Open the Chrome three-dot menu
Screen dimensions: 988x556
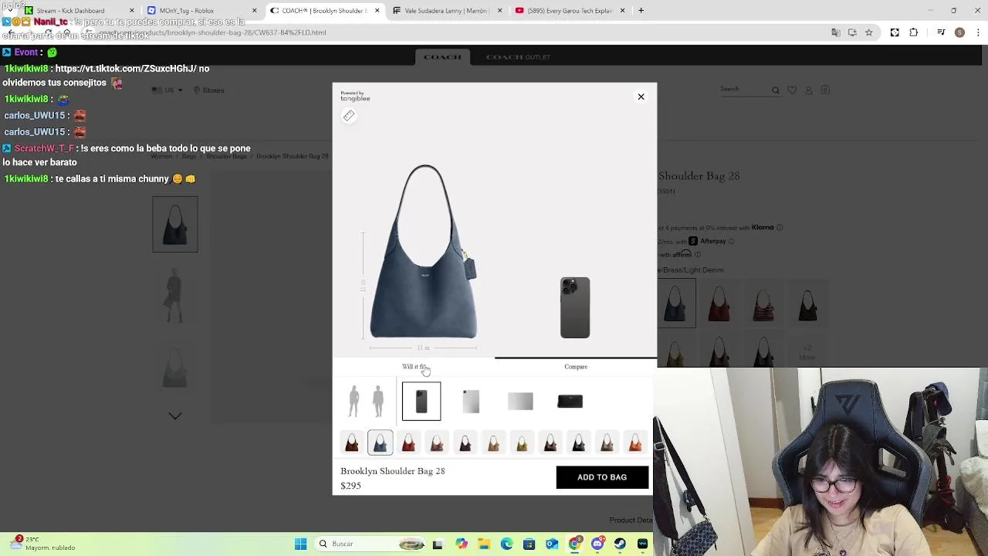(979, 32)
